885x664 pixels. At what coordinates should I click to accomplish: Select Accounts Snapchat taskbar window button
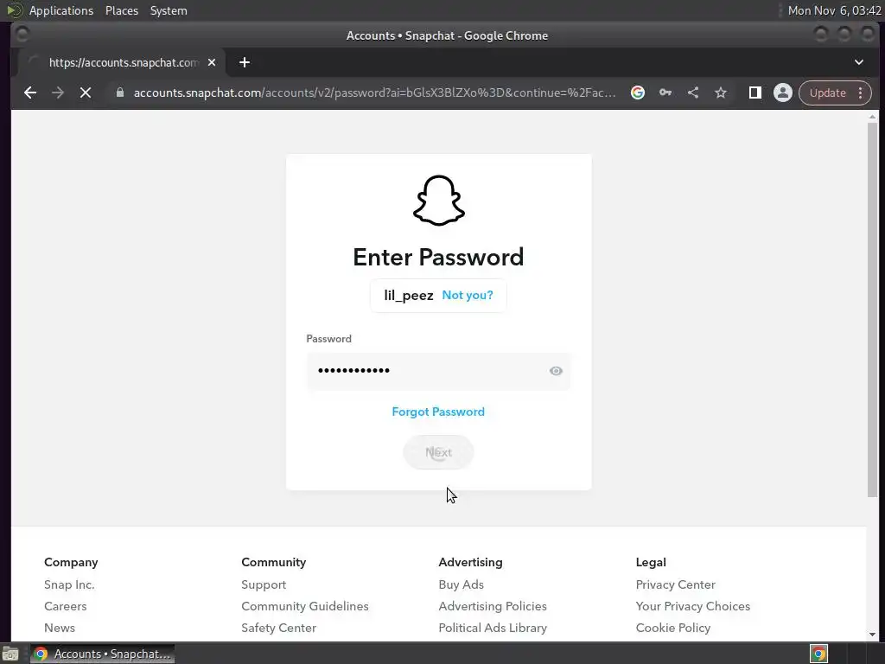[x=102, y=654]
